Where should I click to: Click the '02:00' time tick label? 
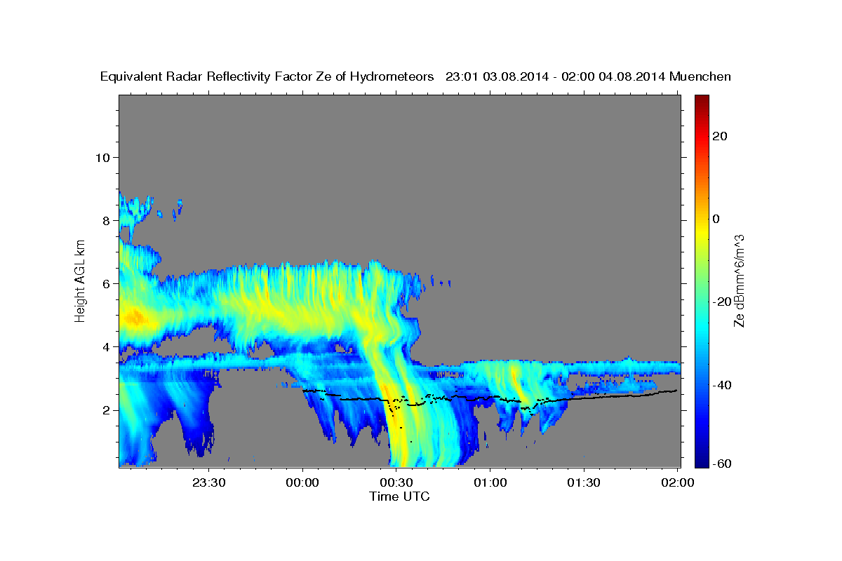pos(678,482)
